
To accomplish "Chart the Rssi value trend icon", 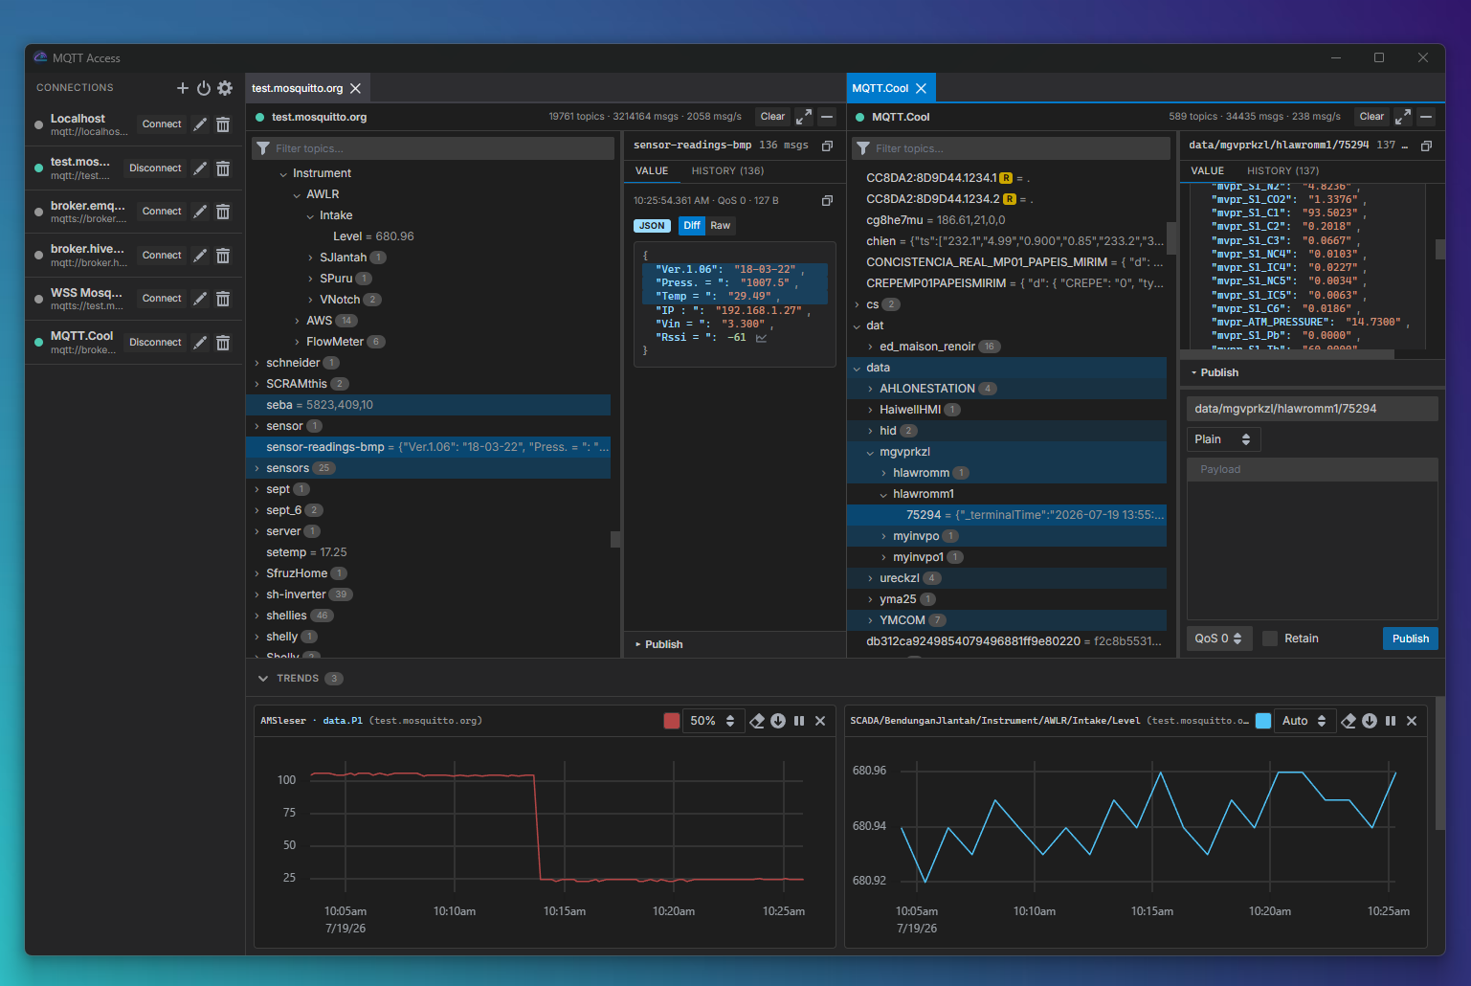I will 761,338.
